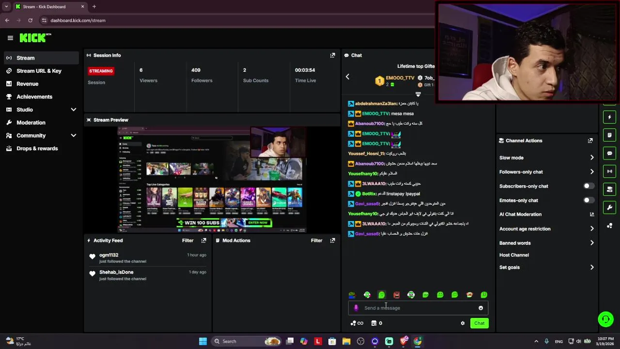Select the red angry emote
The image size is (620, 349).
click(396, 295)
